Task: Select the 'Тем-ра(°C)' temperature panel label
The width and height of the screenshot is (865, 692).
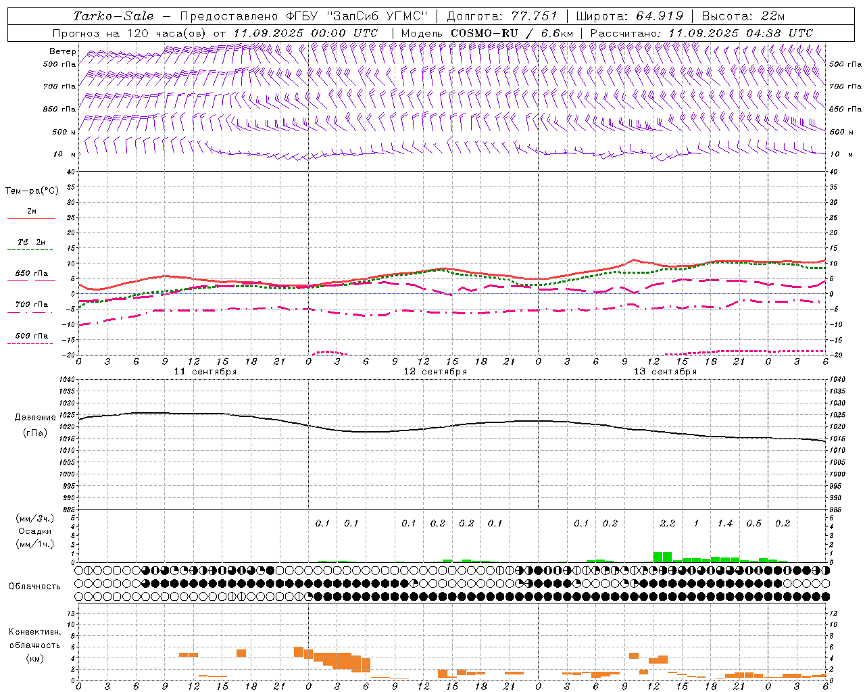Action: click(x=32, y=191)
